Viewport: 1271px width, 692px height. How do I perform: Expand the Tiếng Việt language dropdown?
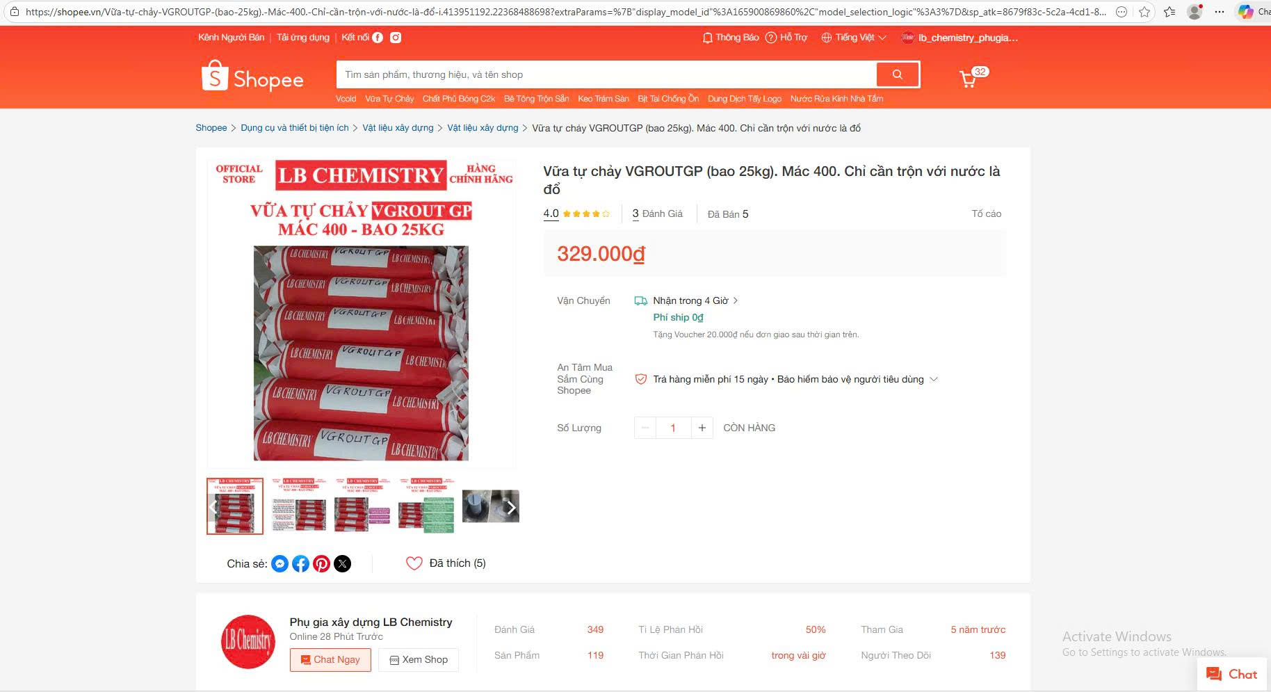coord(854,38)
